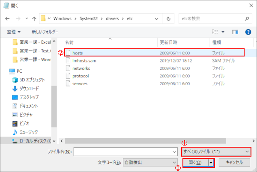Open the 開く button split arrow
The width and height of the screenshot is (257, 172).
pyautogui.click(x=211, y=163)
